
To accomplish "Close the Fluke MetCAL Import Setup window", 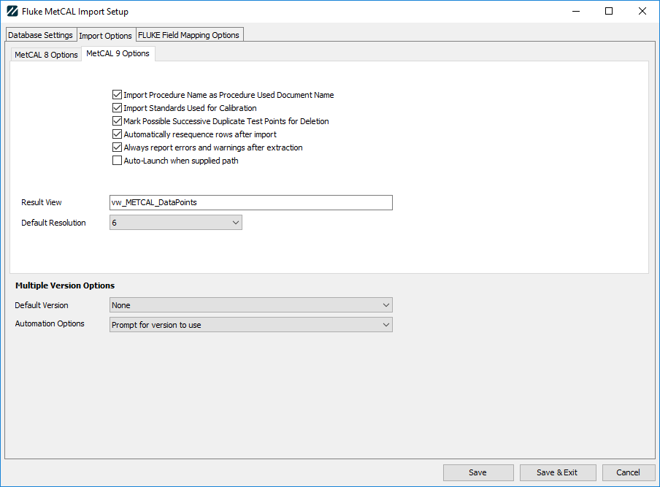I will point(642,11).
